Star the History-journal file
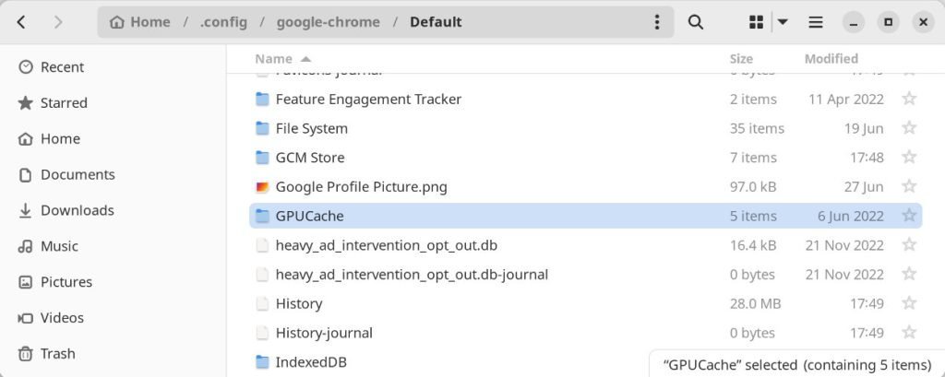Image resolution: width=945 pixels, height=377 pixels. point(909,333)
